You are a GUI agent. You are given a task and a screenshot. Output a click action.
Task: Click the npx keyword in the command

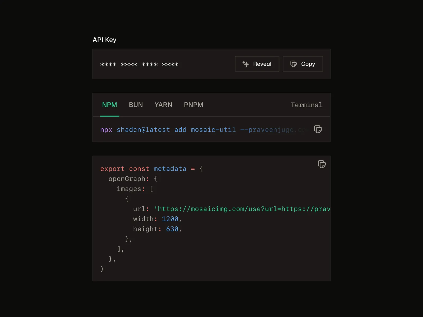[106, 130]
